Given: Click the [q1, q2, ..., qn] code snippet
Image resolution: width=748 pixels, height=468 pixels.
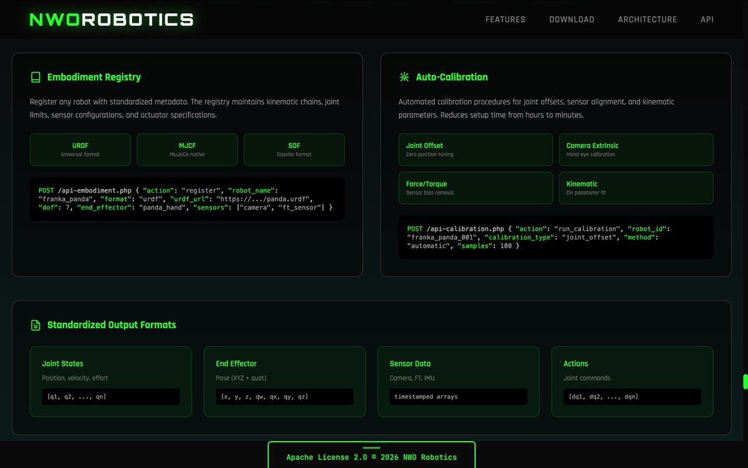Looking at the screenshot, I should point(111,397).
